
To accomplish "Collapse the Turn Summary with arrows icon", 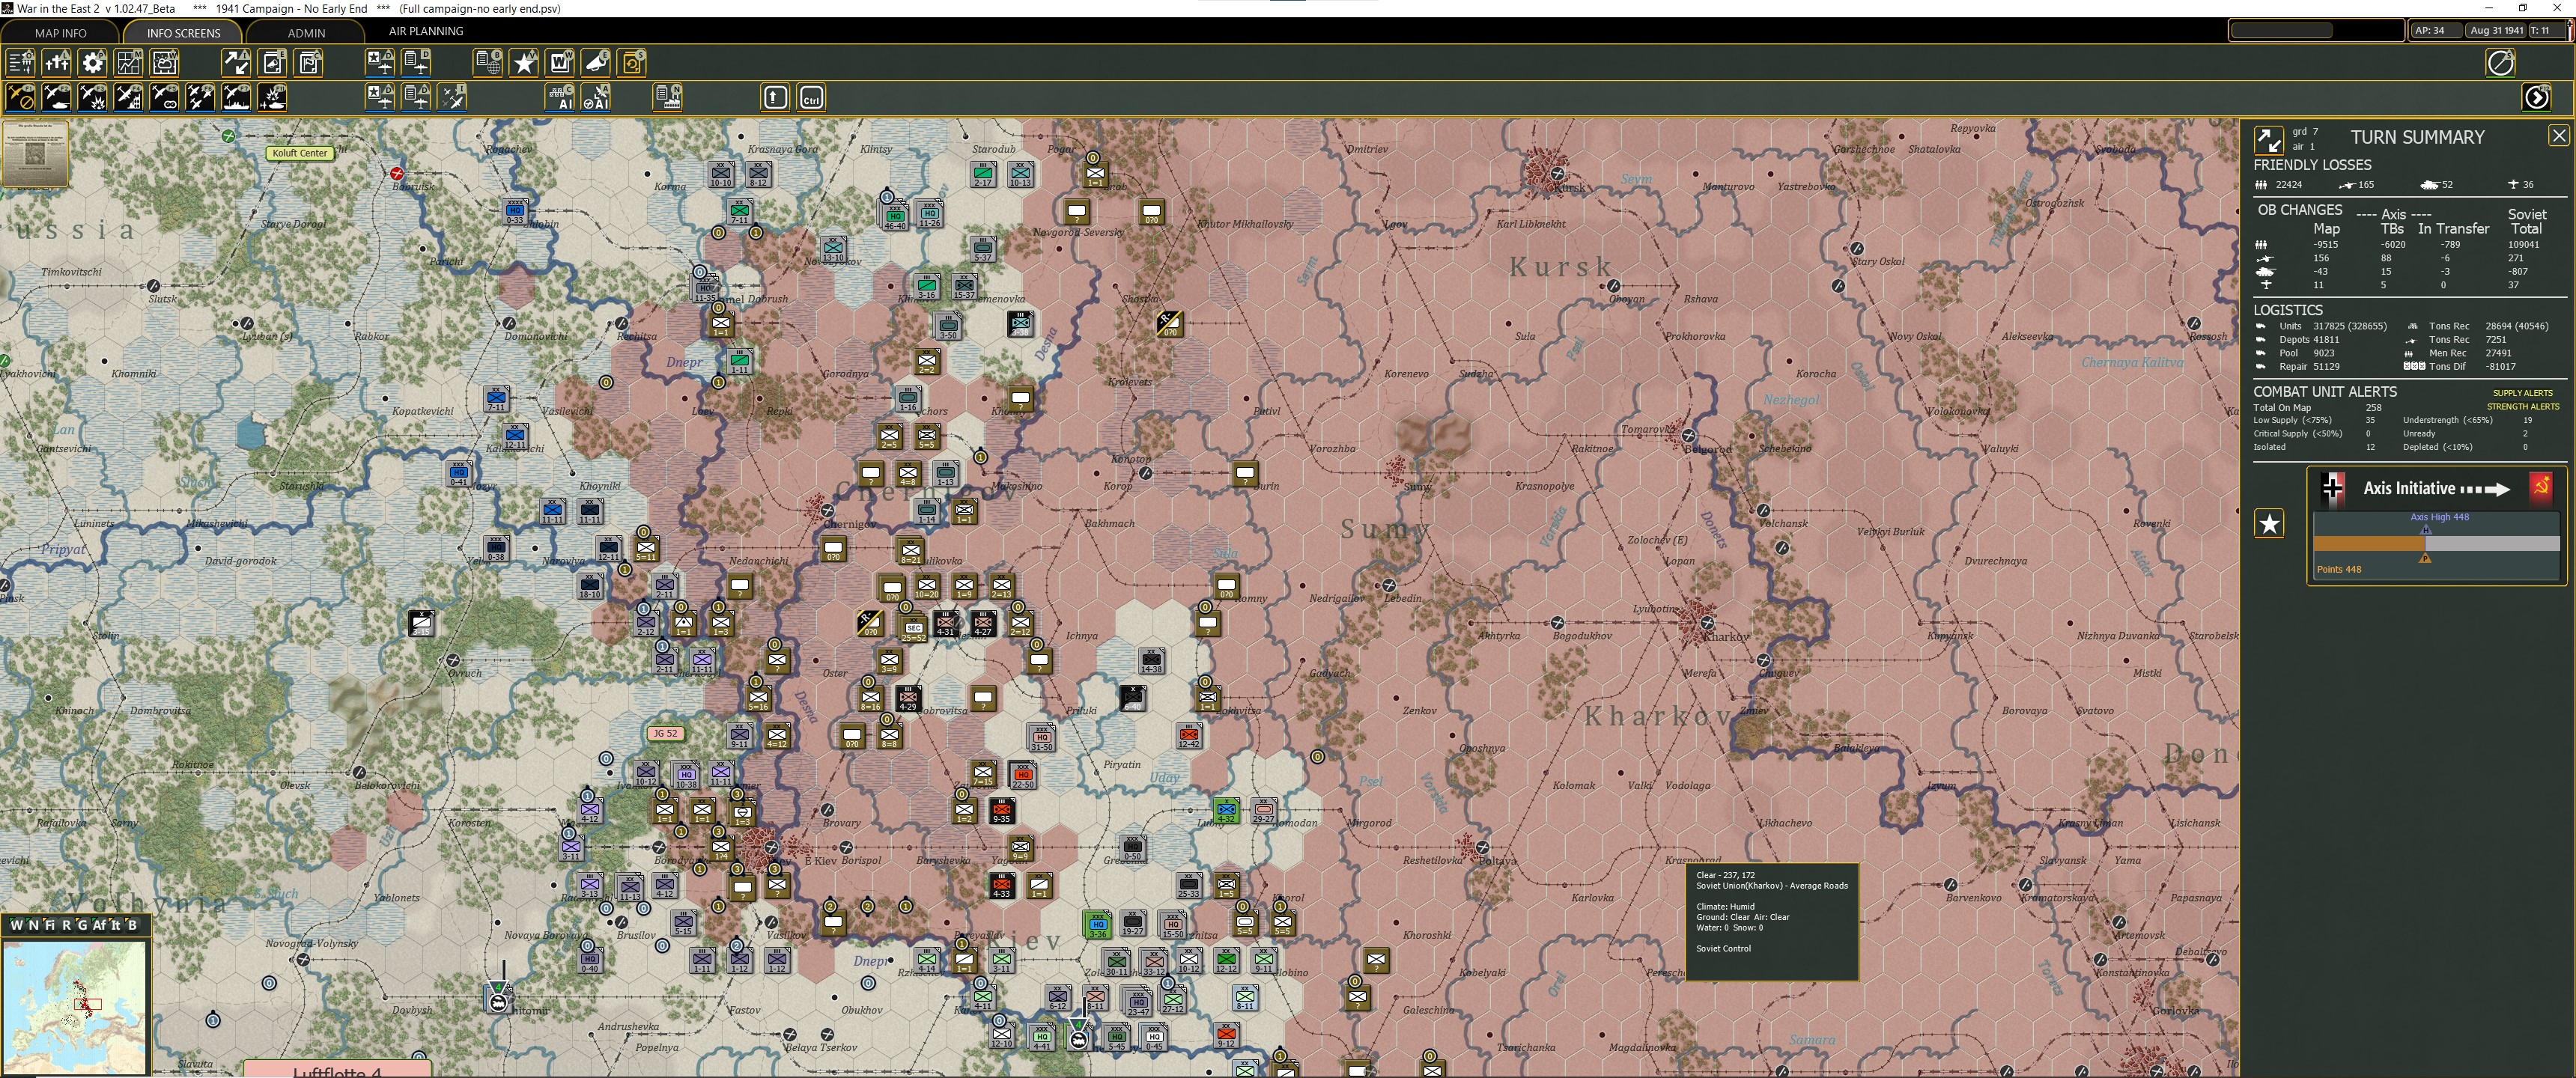I will point(2268,139).
